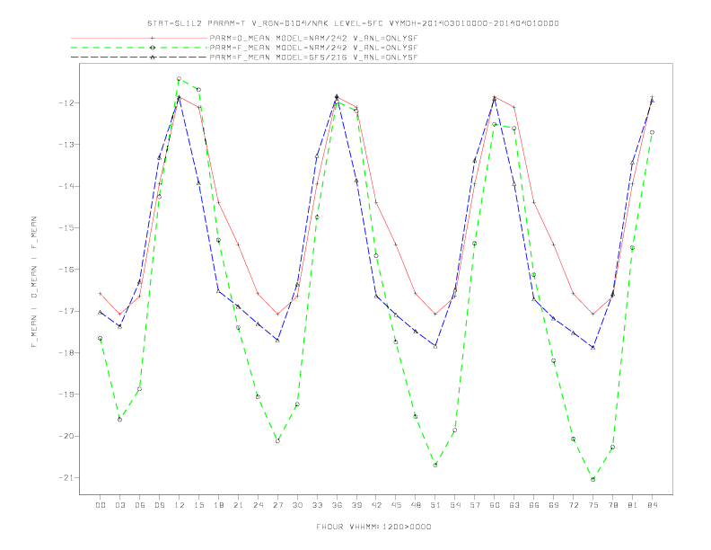
Task: Click the 54 forecast hour tick label
Action: pyautogui.click(x=455, y=505)
